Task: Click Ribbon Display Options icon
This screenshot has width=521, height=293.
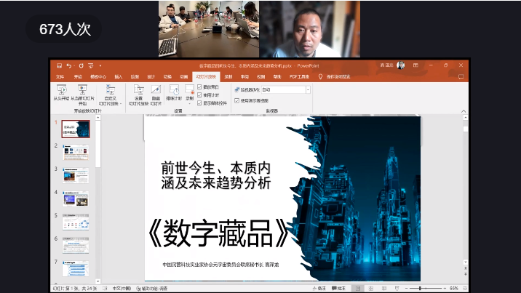Action: (x=415, y=65)
